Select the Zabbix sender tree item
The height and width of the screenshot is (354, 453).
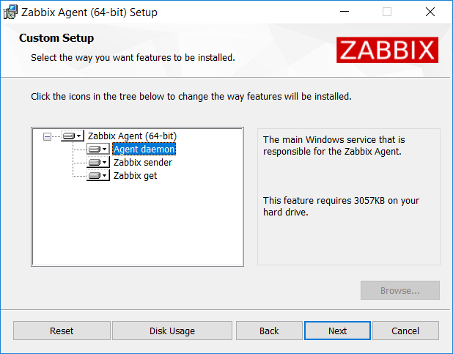[x=143, y=163]
